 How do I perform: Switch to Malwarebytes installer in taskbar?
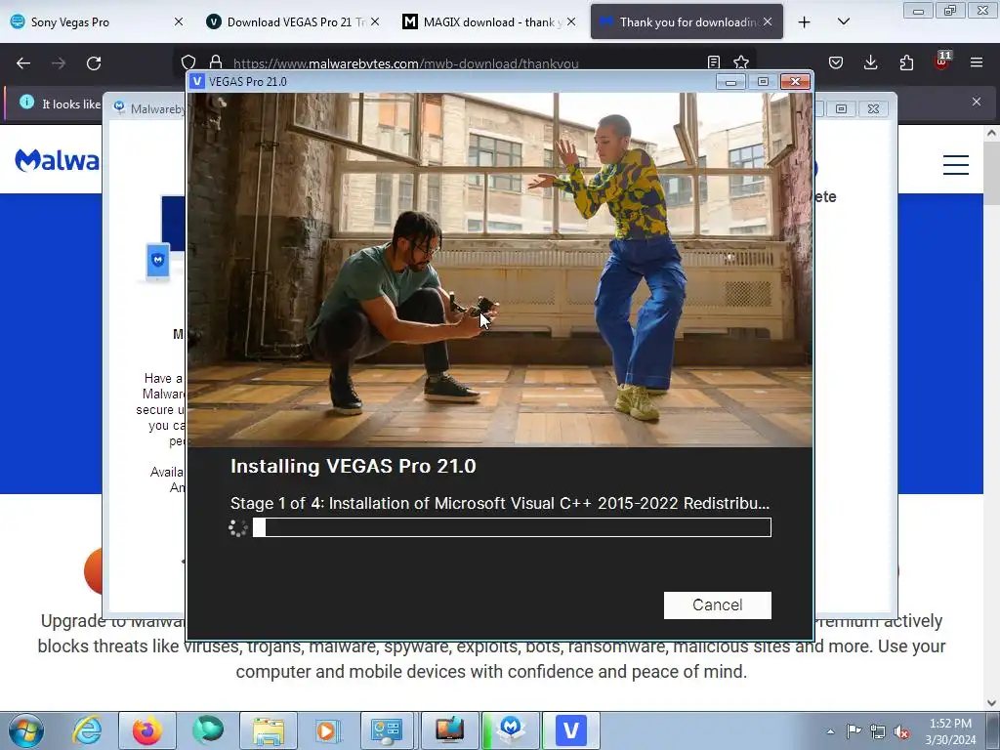511,730
